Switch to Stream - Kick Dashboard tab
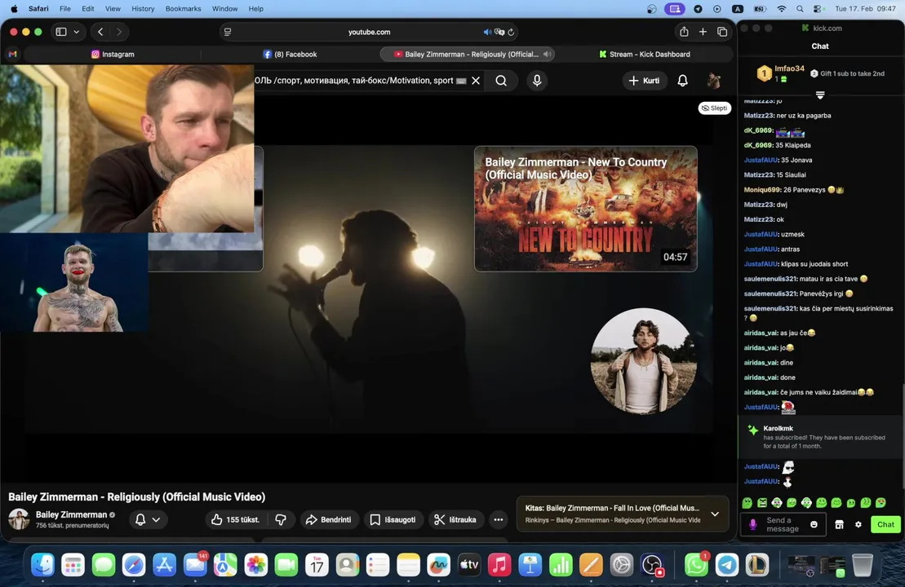The height and width of the screenshot is (587, 905). coord(644,54)
